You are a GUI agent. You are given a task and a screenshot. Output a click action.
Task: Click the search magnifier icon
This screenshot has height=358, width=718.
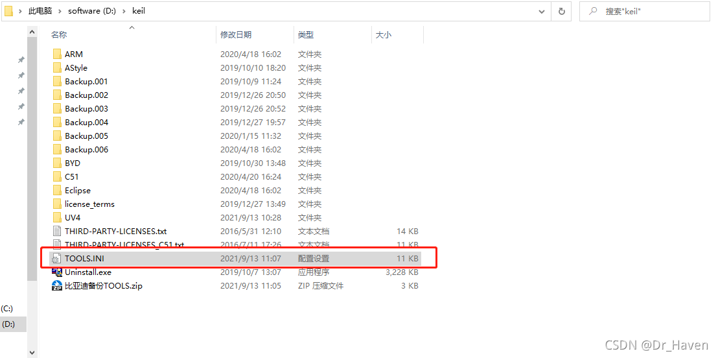pos(592,11)
